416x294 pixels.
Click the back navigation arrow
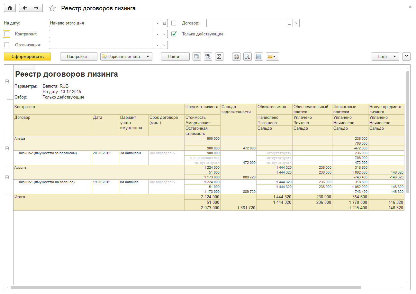(x=25, y=8)
